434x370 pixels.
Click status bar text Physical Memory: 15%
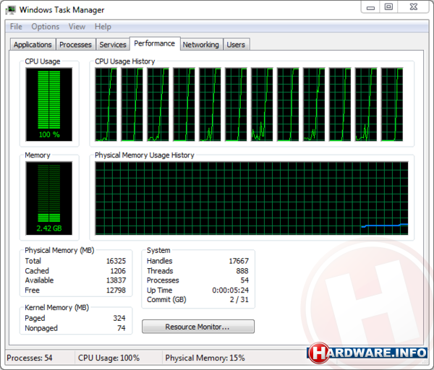(x=205, y=358)
